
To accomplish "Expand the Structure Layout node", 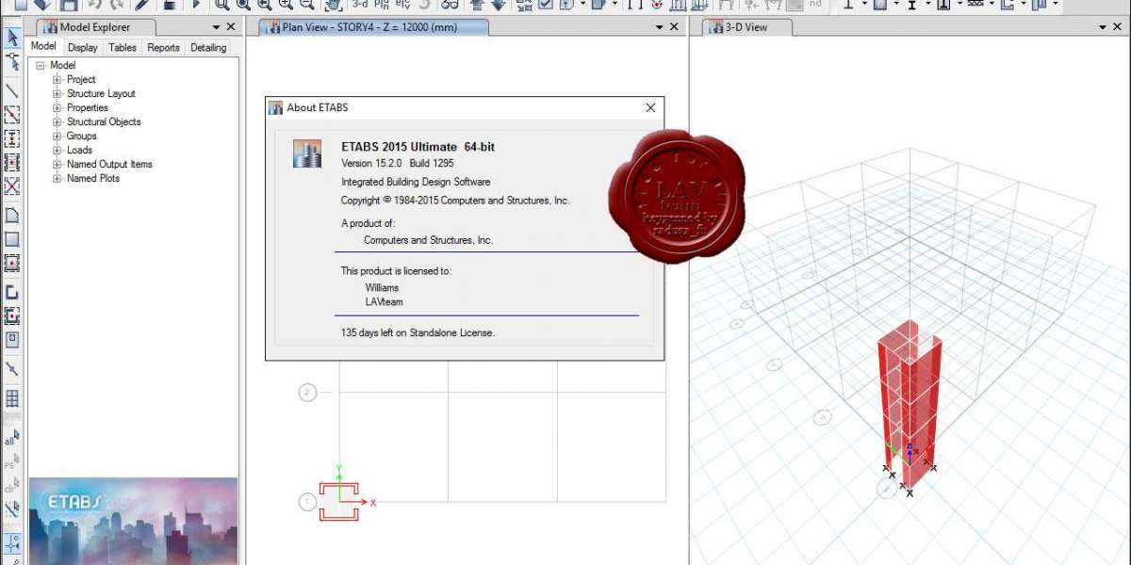I will pyautogui.click(x=57, y=94).
